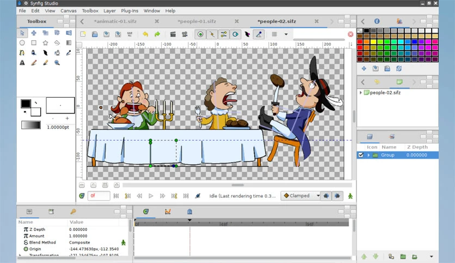Click the default gradient swatch
This screenshot has width=455, height=263.
[x=31, y=125]
